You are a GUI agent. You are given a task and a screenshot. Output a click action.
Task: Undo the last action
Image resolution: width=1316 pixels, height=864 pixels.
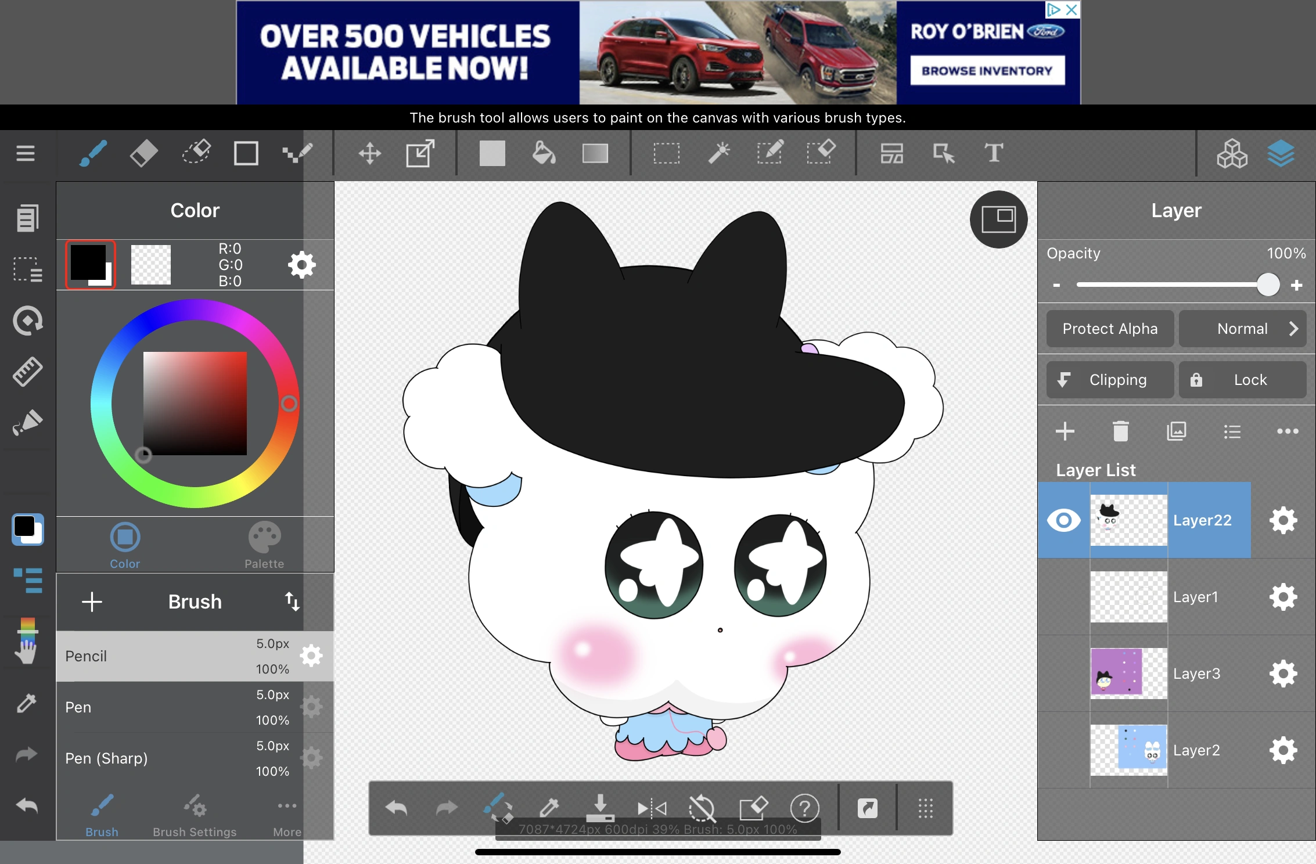coord(397,808)
